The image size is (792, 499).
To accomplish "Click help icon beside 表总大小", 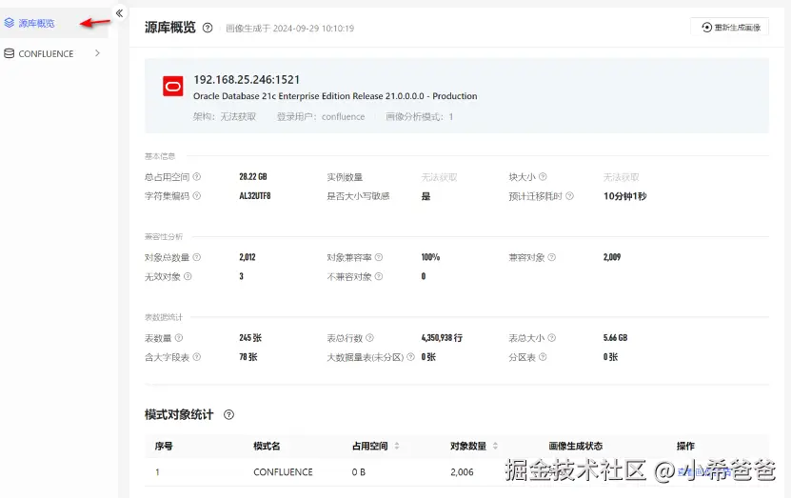I will click(551, 338).
